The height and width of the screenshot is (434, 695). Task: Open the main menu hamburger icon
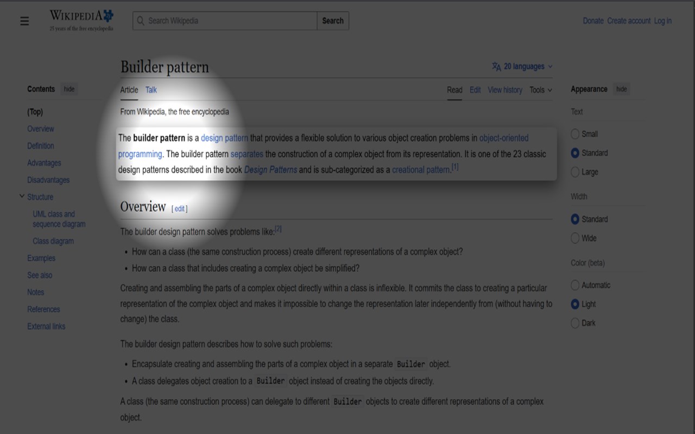point(24,21)
